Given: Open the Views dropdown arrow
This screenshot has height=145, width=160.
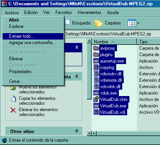Looking at the screenshot, I should [138, 23].
